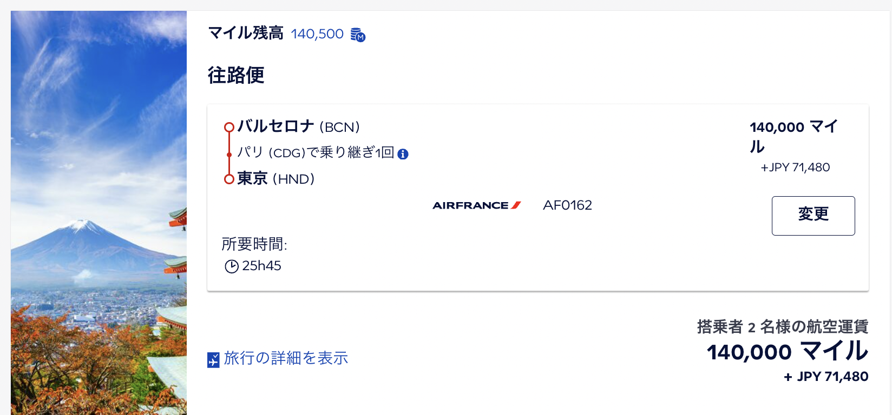The image size is (892, 415).
Task: Click the clock icon beside 25h45
Action: point(232,266)
